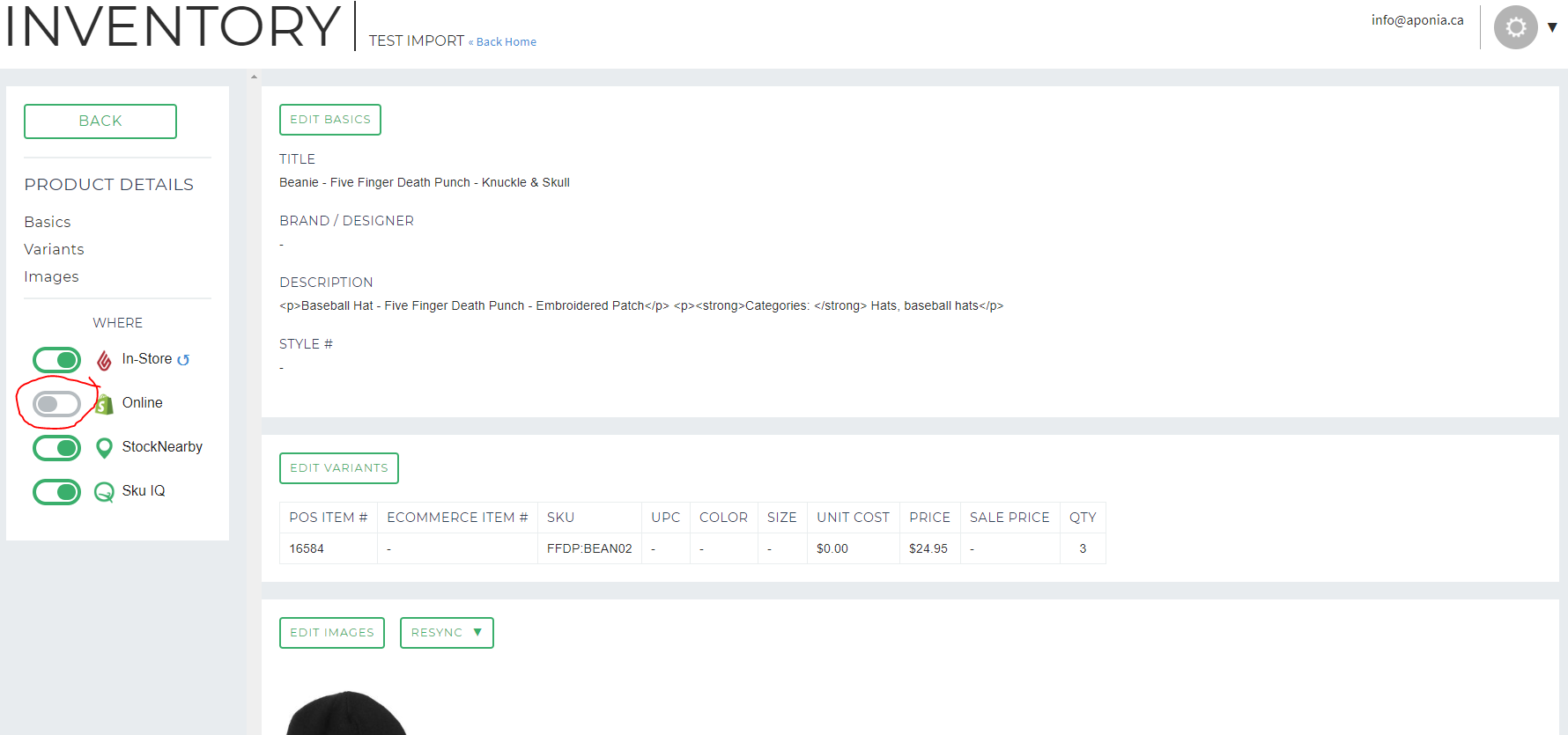The width and height of the screenshot is (1568, 735).
Task: Click the Edit Images button
Action: [x=332, y=633]
